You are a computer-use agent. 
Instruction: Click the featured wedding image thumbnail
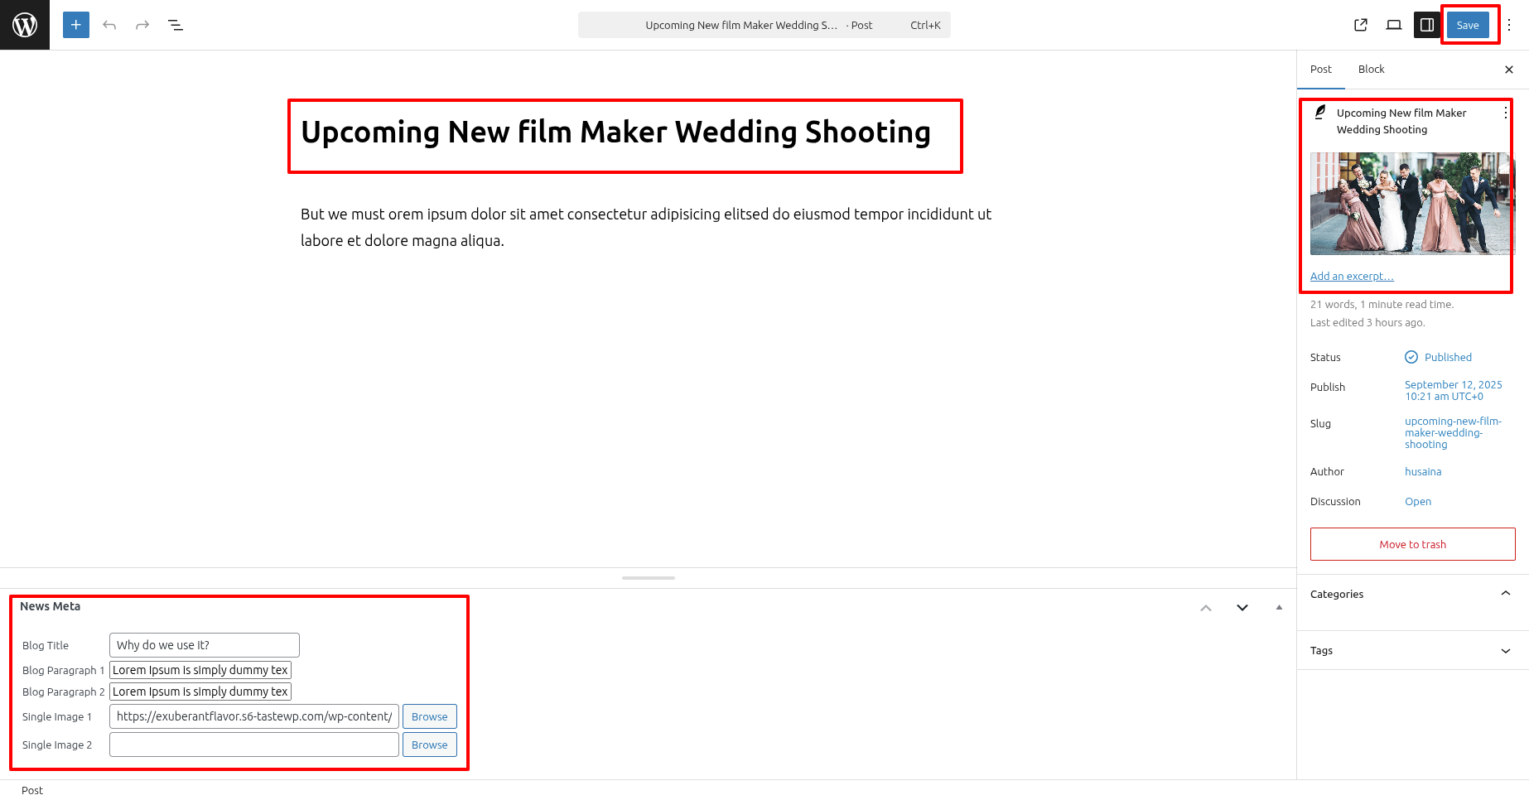[x=1411, y=204]
